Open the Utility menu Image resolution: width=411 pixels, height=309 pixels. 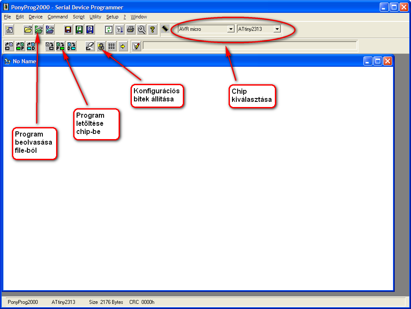click(95, 17)
